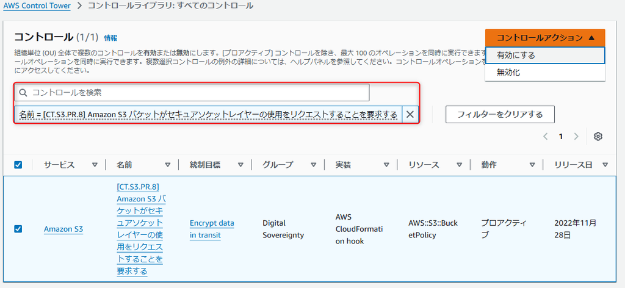Collapse the コントロールアクション dropdown button
Screen dimensions: 625x288
545,38
